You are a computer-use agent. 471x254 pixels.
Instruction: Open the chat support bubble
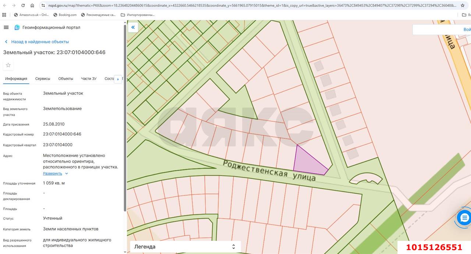click(x=464, y=218)
